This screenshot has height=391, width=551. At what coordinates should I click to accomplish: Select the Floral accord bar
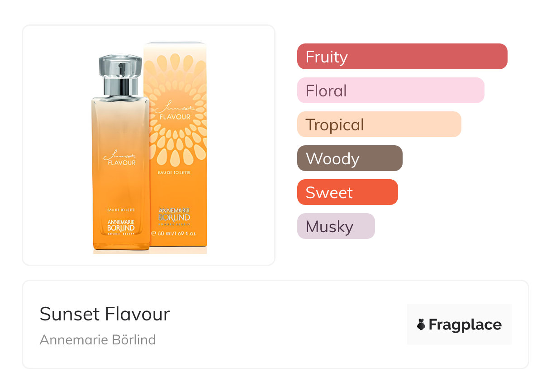pos(390,91)
